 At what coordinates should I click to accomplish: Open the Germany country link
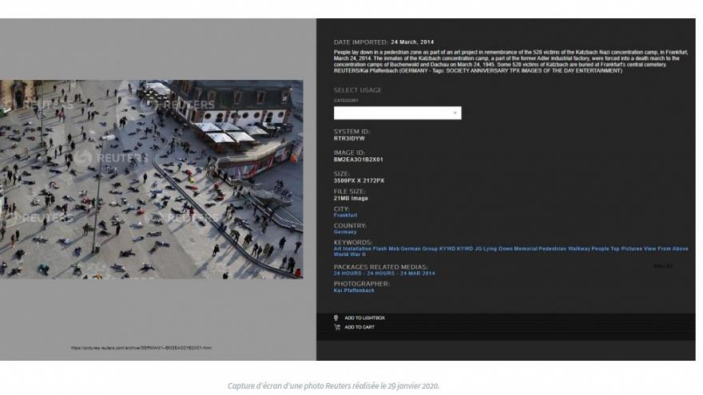point(345,231)
